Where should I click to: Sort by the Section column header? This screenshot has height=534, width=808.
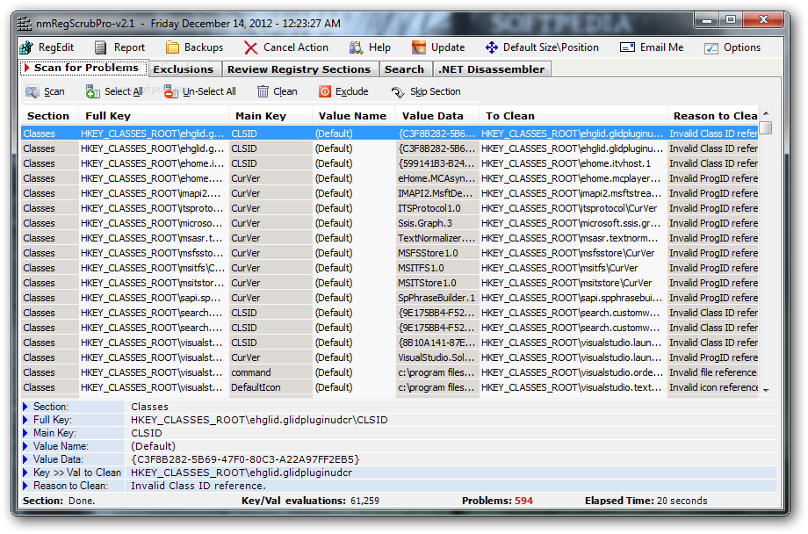48,116
